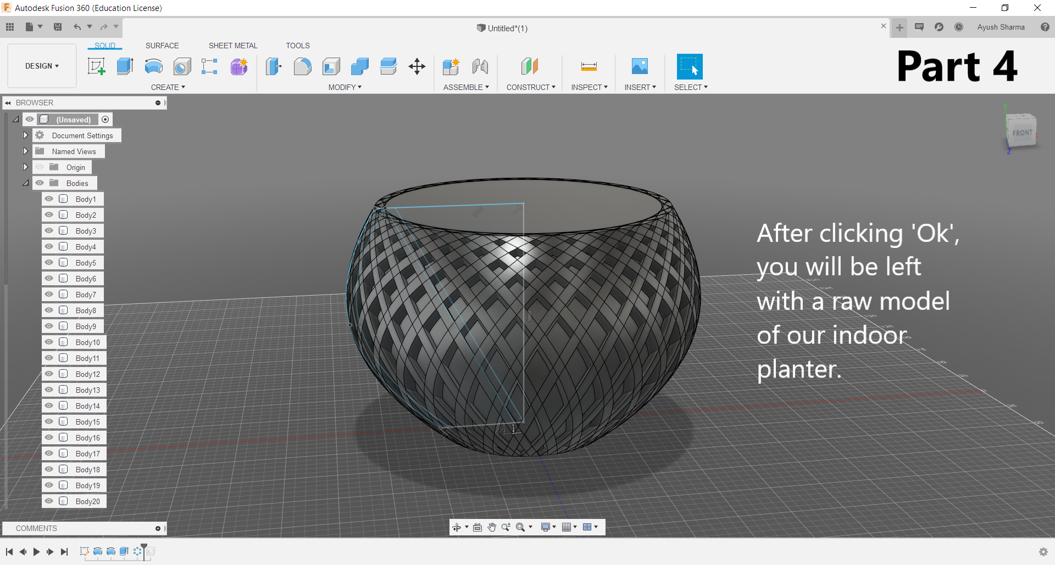Undo the last action

click(x=77, y=27)
